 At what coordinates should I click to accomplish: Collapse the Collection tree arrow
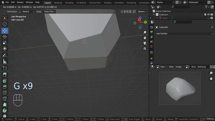pyautogui.click(x=154, y=14)
